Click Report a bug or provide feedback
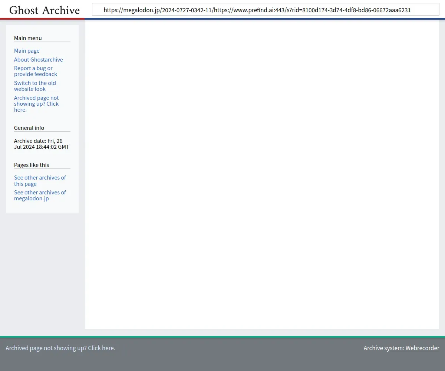 pos(36,71)
